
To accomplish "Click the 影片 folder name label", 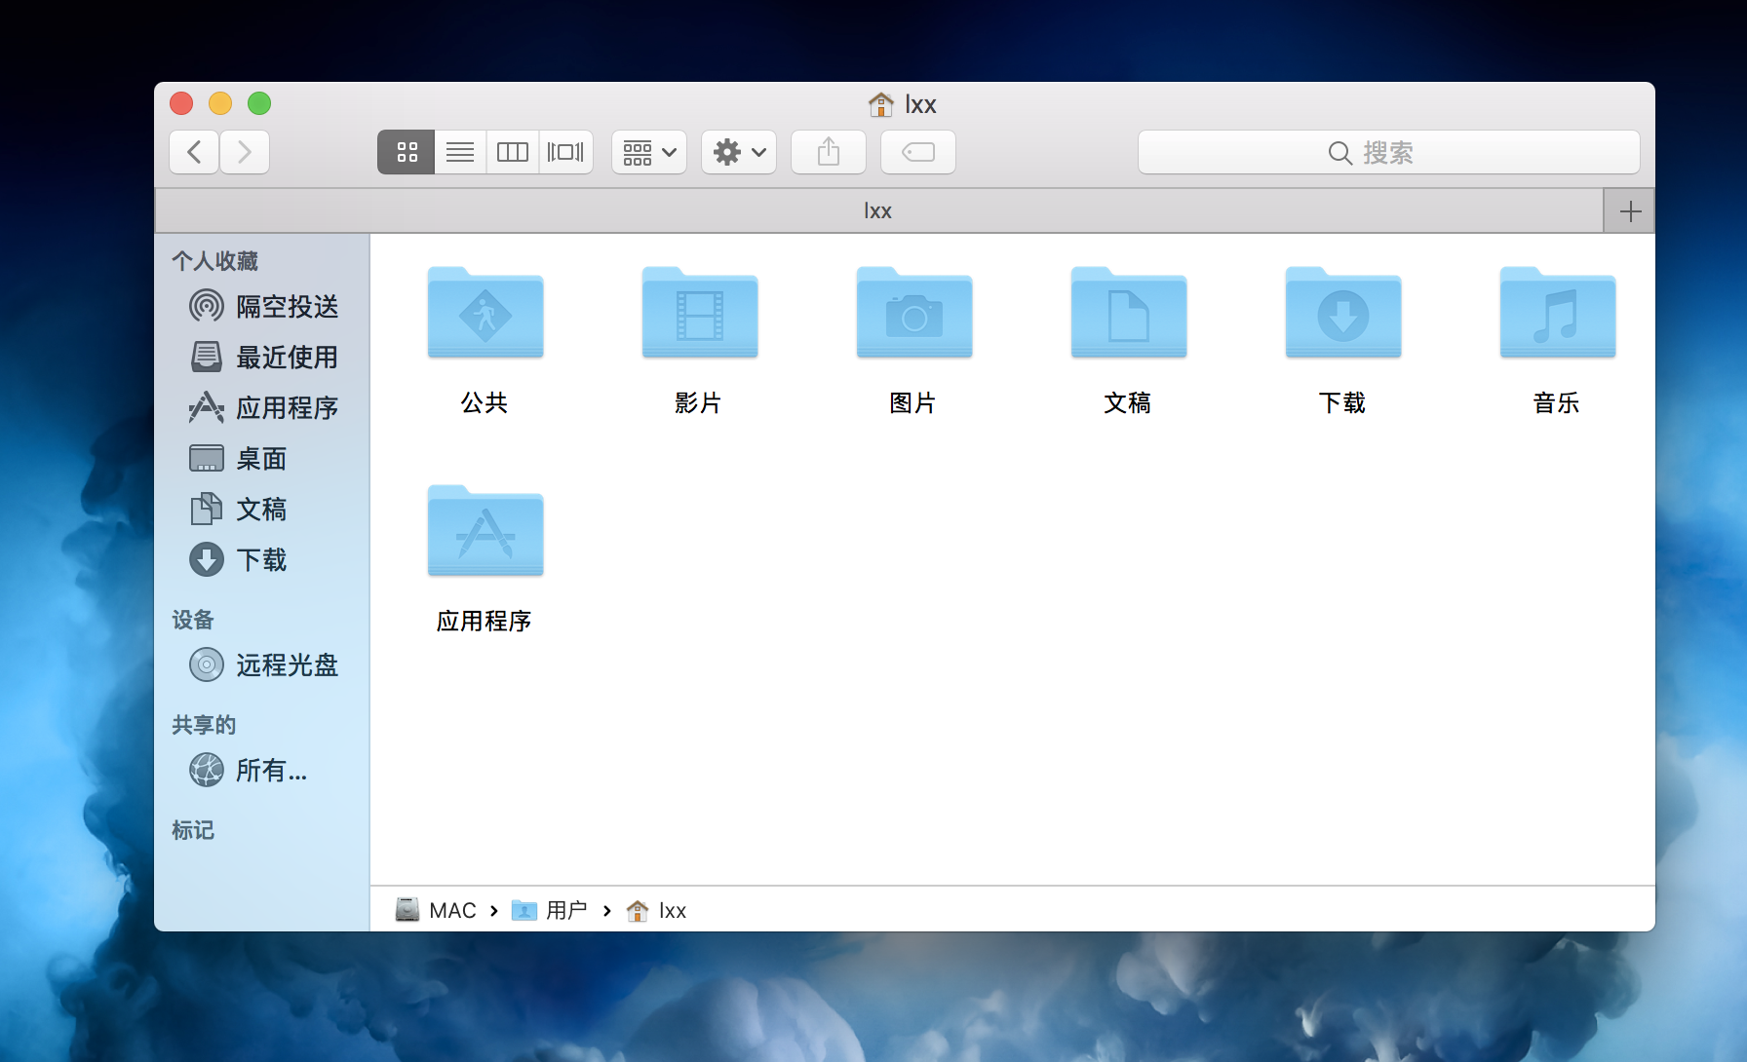I will coord(698,403).
